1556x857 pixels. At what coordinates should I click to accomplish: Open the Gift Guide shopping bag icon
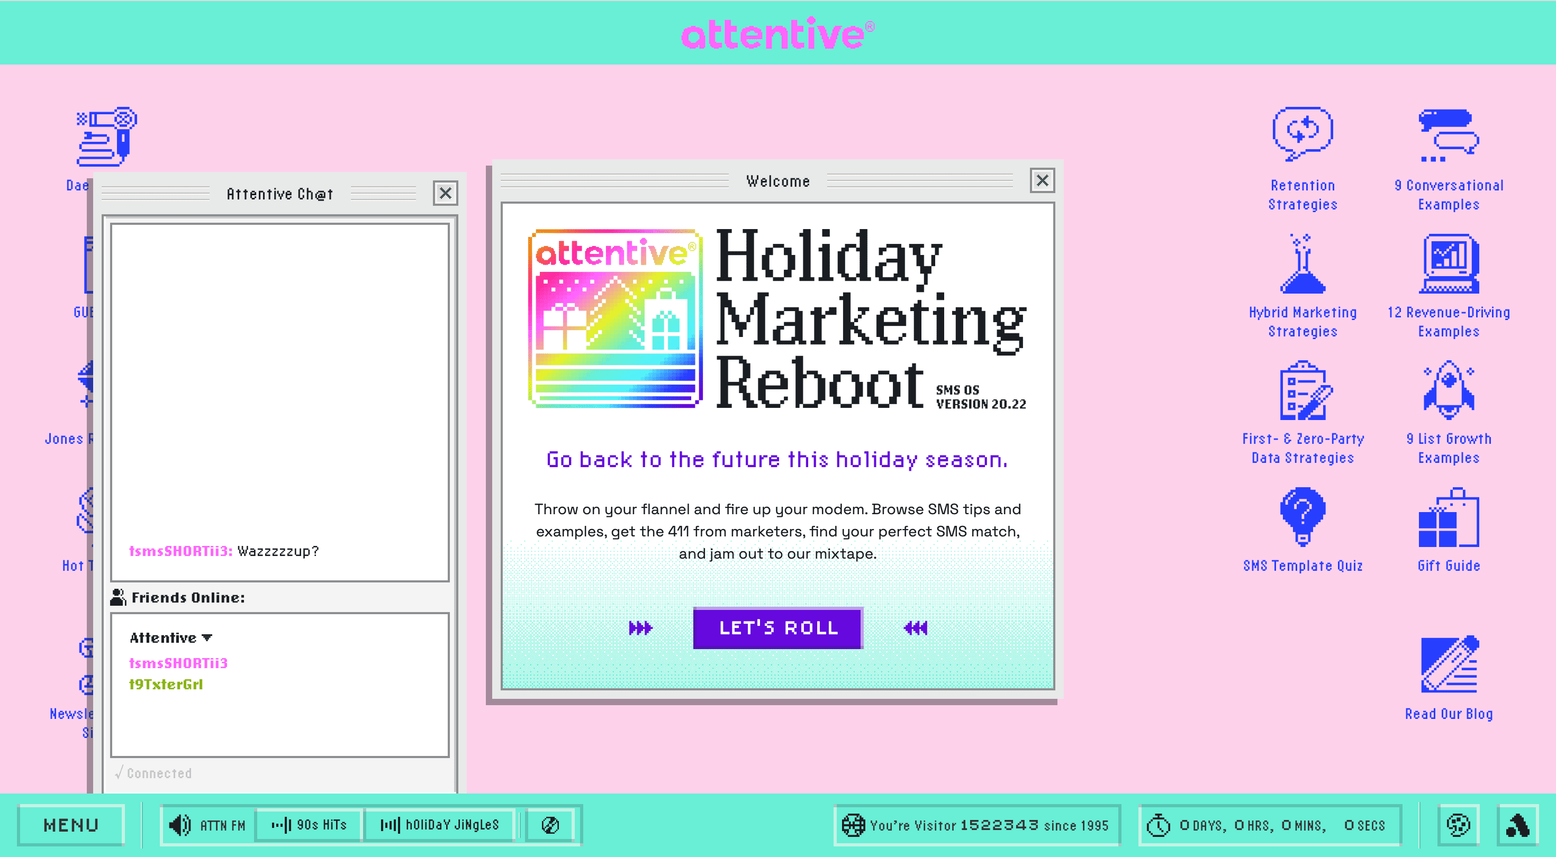[x=1449, y=517]
